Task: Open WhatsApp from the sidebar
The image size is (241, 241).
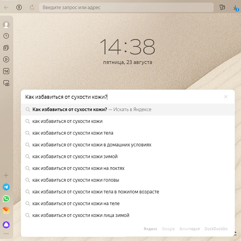Action: (6, 199)
